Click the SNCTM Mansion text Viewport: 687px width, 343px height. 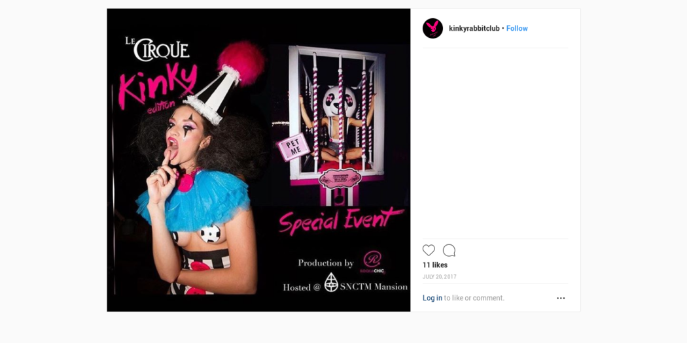pyautogui.click(x=374, y=287)
